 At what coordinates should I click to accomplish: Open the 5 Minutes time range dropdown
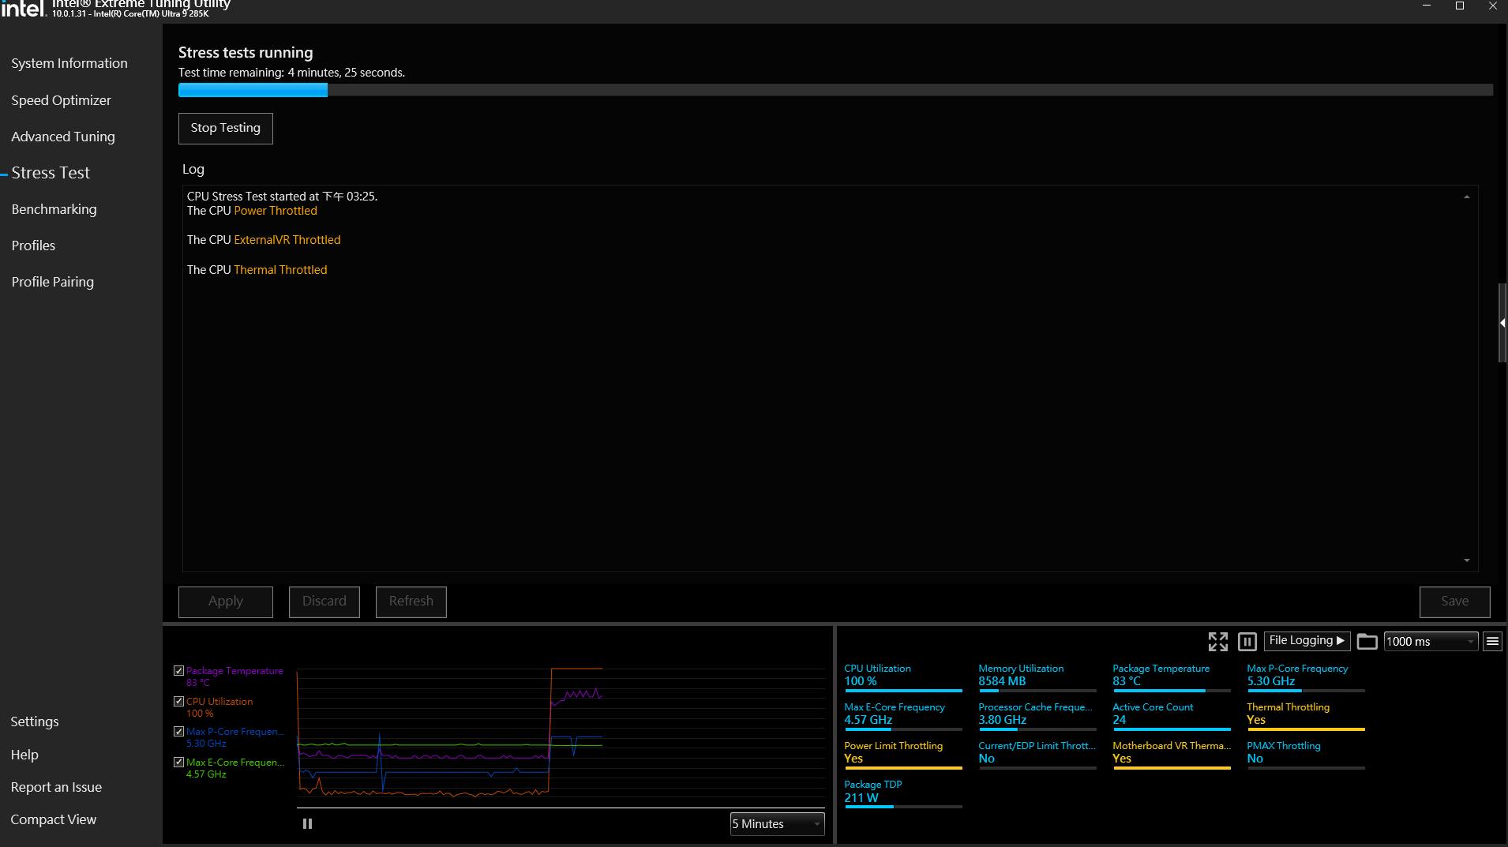(777, 823)
